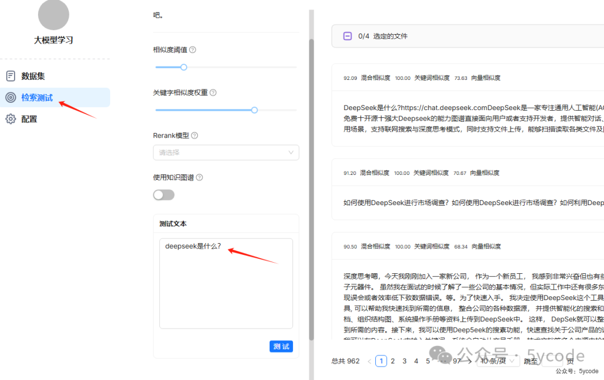604x380 pixels.
Task: Click the Rerank模型 dropdown chevron
Action: click(x=291, y=153)
